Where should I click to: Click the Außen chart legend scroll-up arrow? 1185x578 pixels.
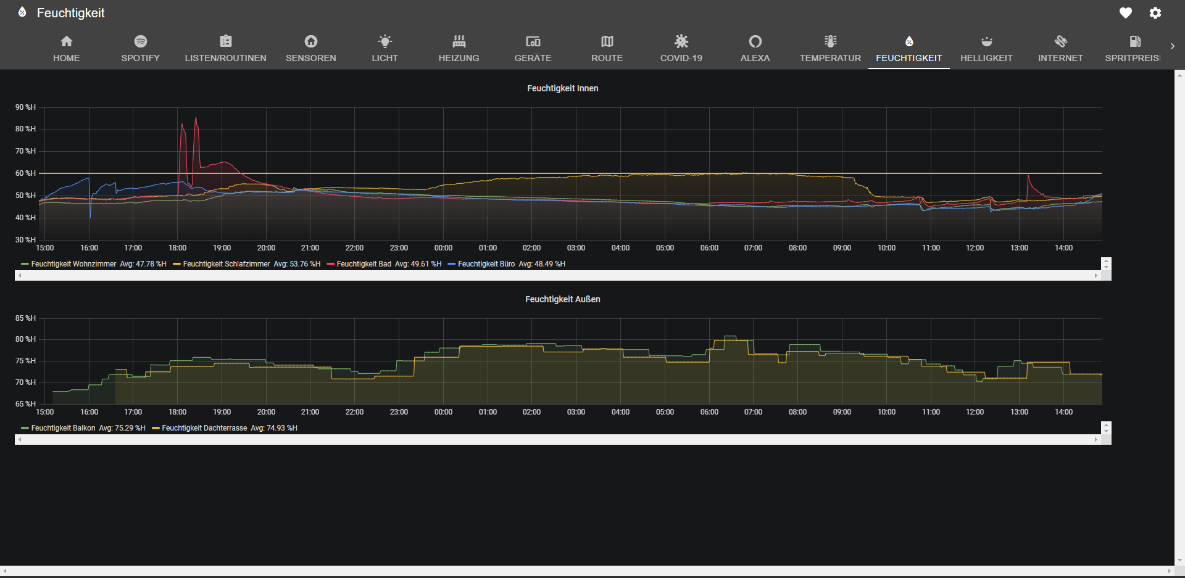pos(1106,425)
